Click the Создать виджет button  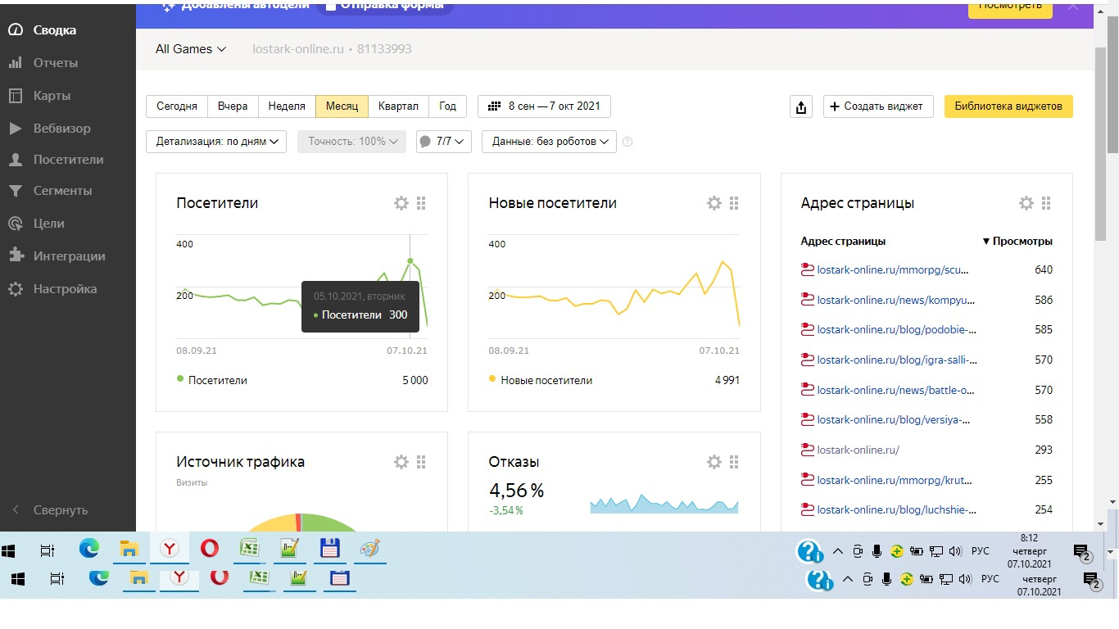click(877, 106)
